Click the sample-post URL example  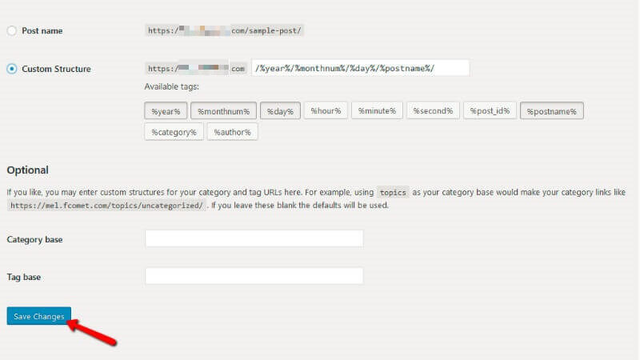[225, 30]
